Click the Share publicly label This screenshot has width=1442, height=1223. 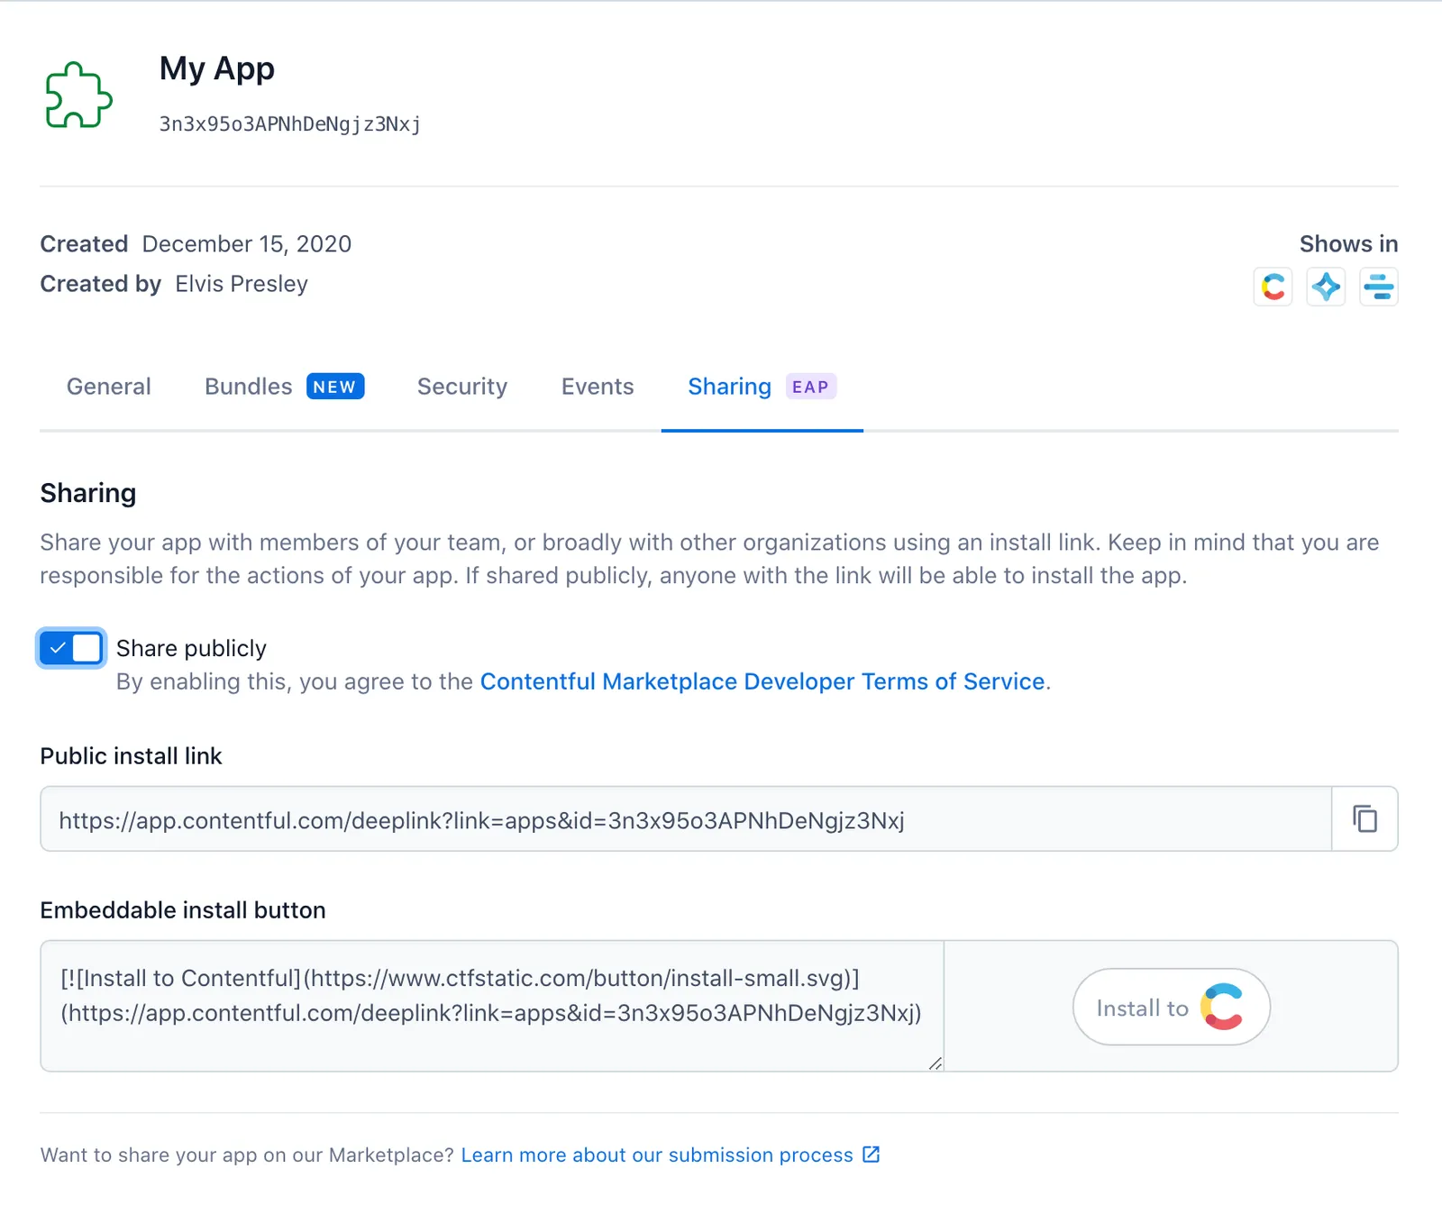pos(191,649)
